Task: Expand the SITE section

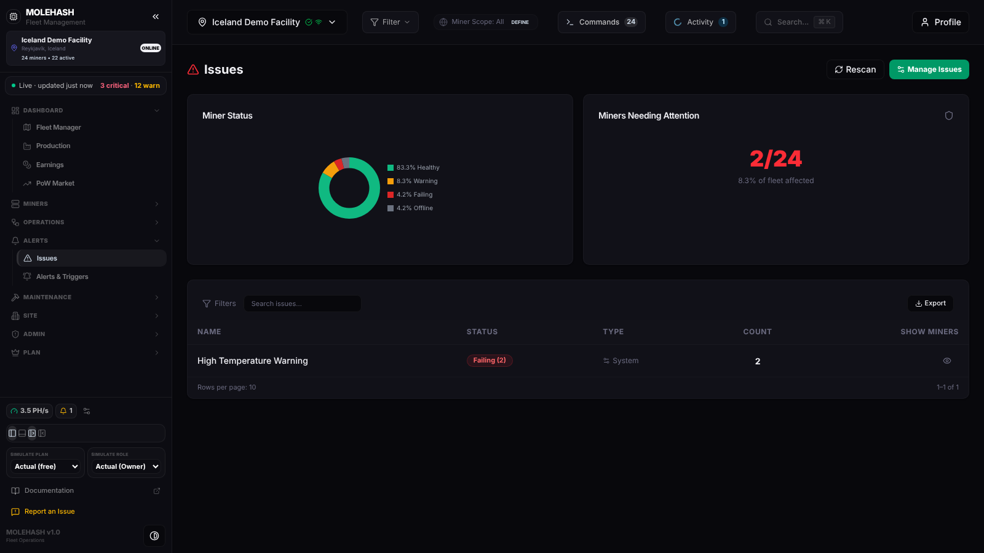Action: pos(85,316)
